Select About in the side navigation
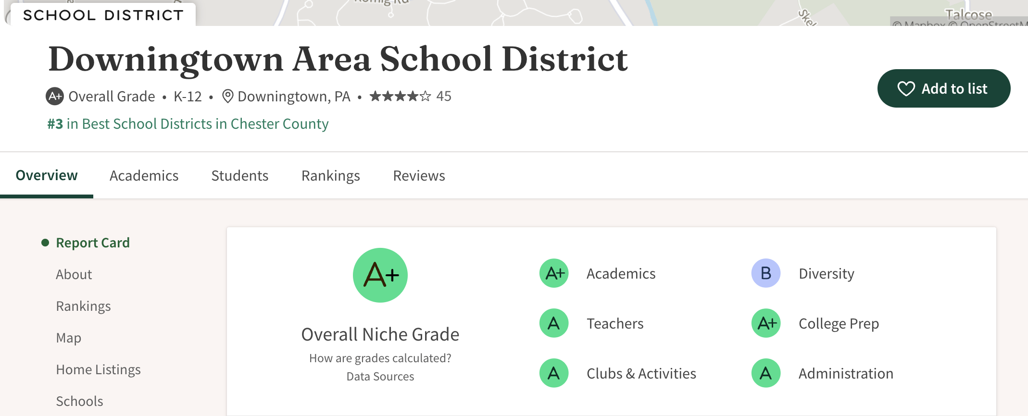Viewport: 1028px width, 416px height. pyautogui.click(x=74, y=274)
